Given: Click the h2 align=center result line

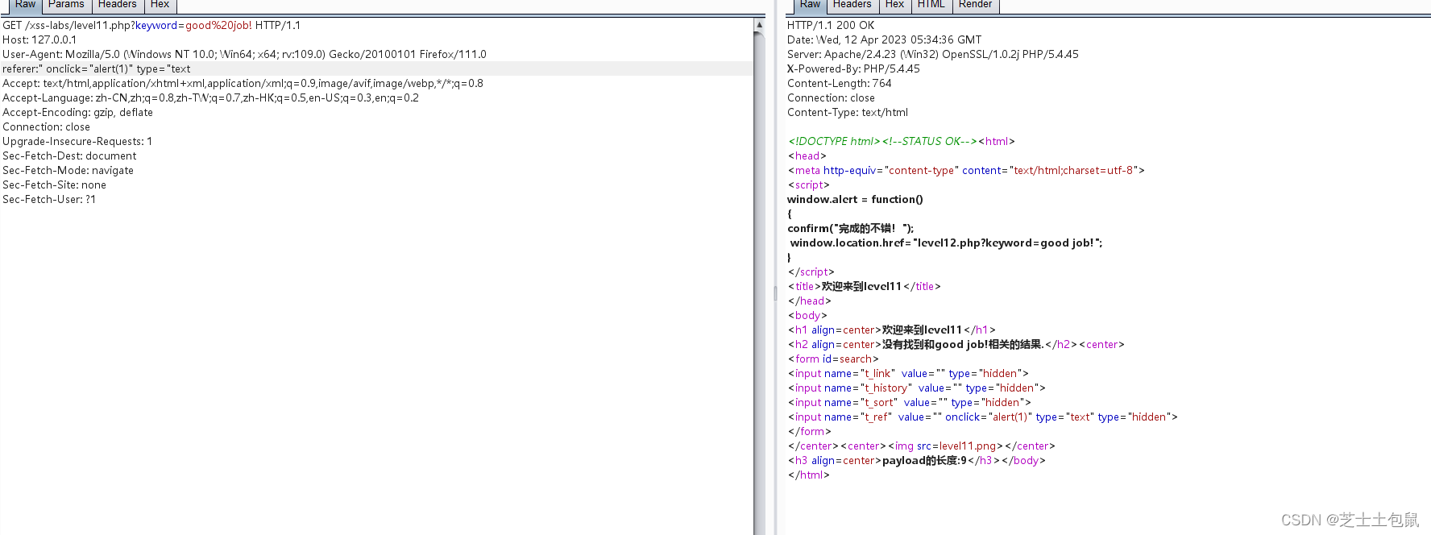Looking at the screenshot, I should tap(956, 344).
